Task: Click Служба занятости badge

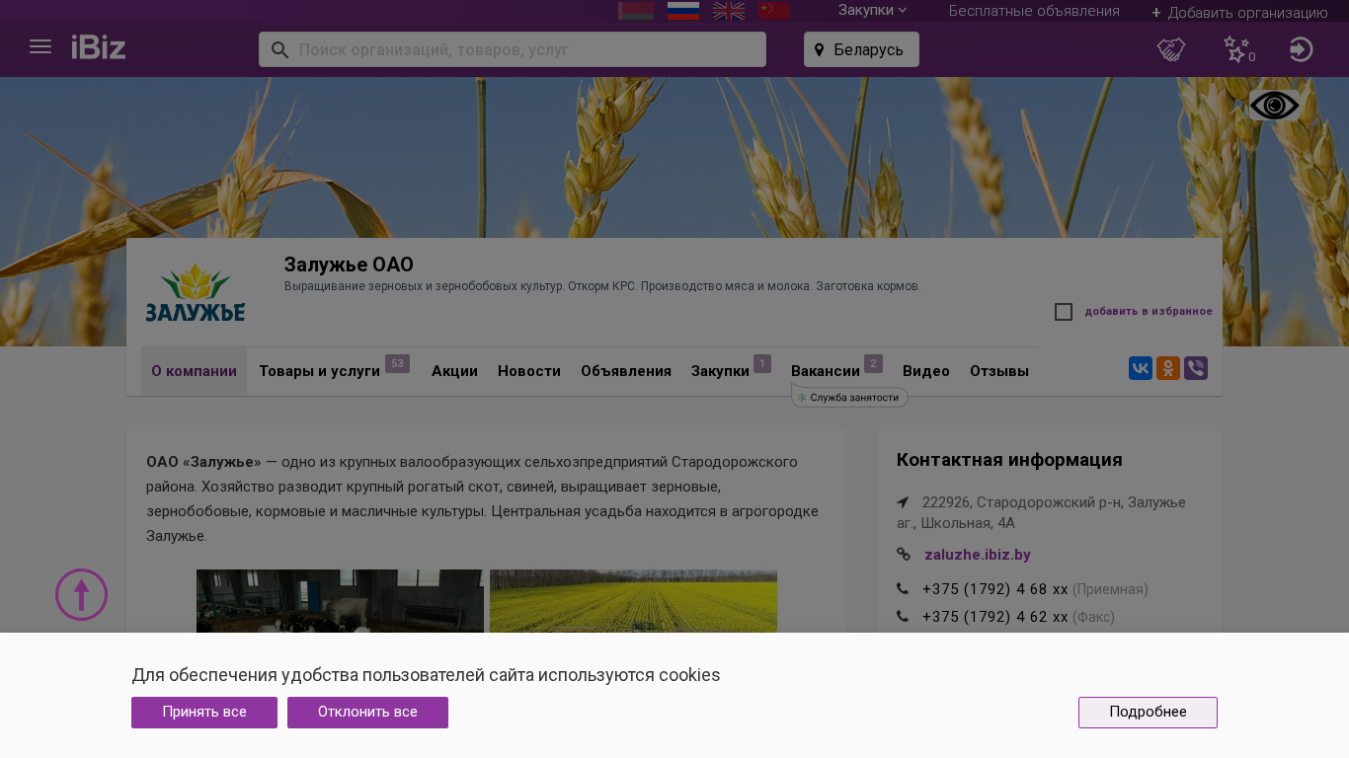Action: click(849, 397)
